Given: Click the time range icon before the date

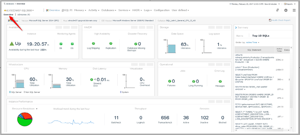Looking at the screenshot, I should (231, 4).
